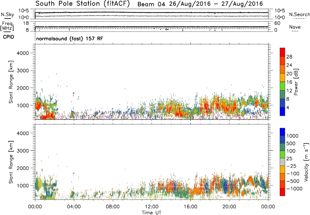
Task: Click the red -1000 segment of Velocity colorbar
Action: pos(282,192)
